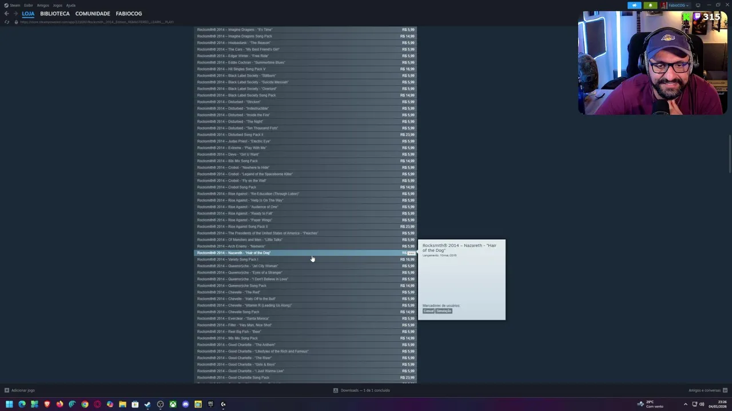Image resolution: width=732 pixels, height=411 pixels.
Task: Click the padlock icon beside the URL
Action: (15, 22)
